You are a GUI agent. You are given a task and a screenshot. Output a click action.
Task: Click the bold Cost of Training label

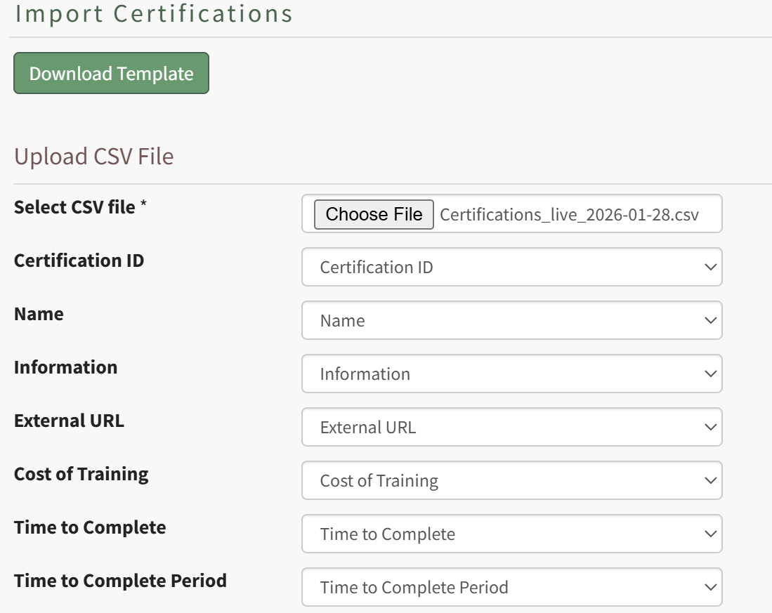pyautogui.click(x=81, y=474)
